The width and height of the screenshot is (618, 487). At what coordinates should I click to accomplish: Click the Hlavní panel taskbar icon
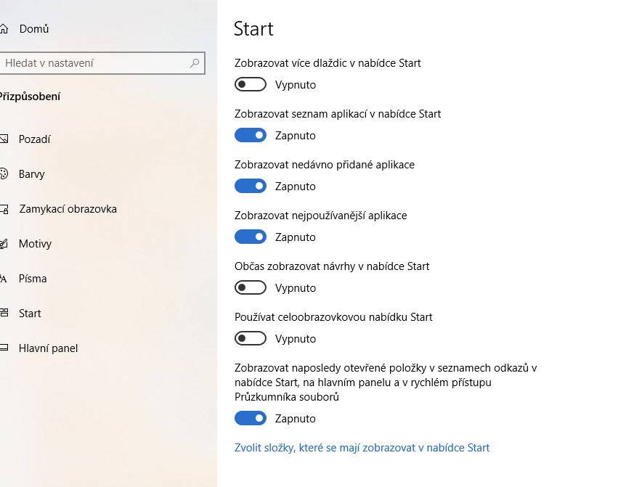(x=4, y=348)
